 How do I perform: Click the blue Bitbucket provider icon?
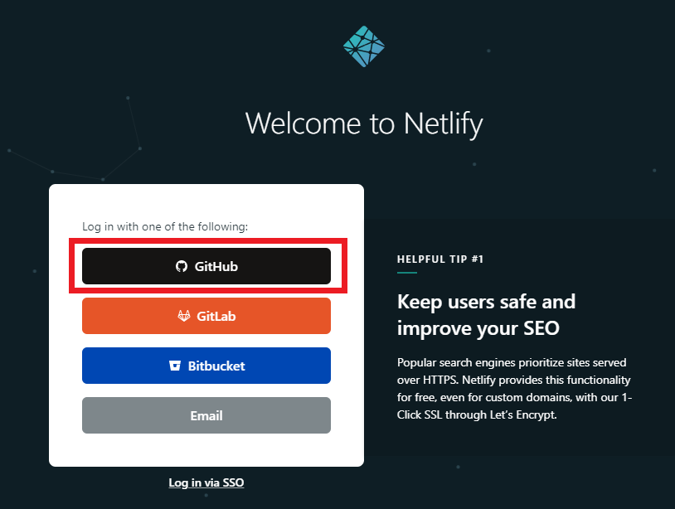click(175, 366)
